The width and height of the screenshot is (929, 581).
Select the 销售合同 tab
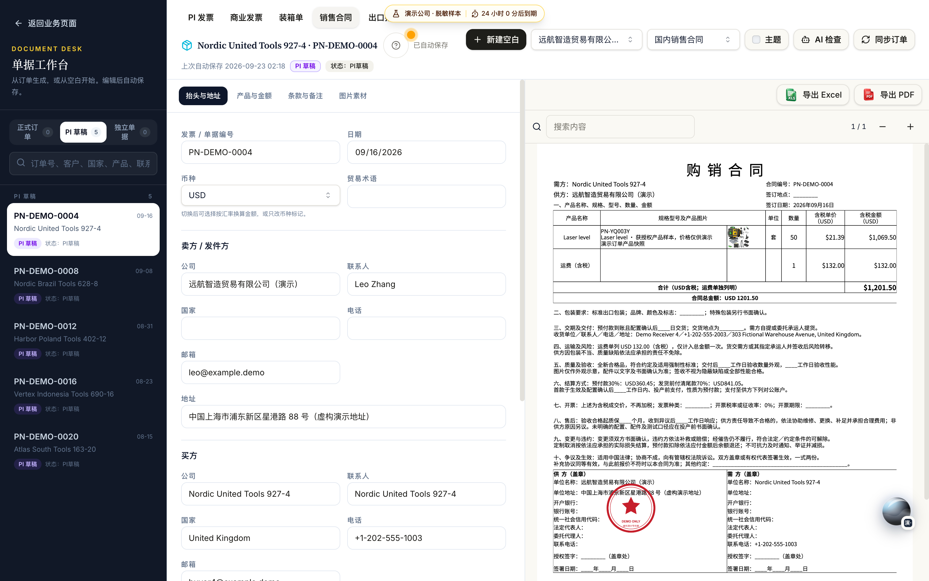[x=336, y=17]
